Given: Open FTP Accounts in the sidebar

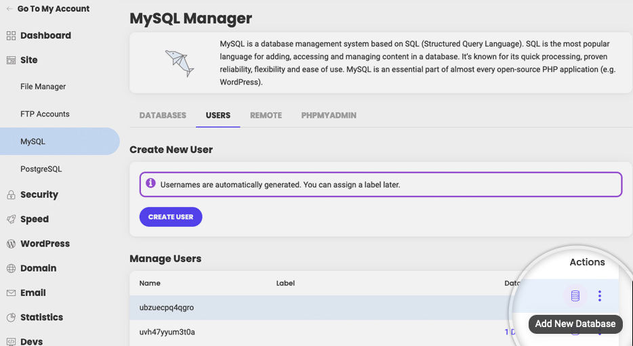Looking at the screenshot, I should (45, 114).
